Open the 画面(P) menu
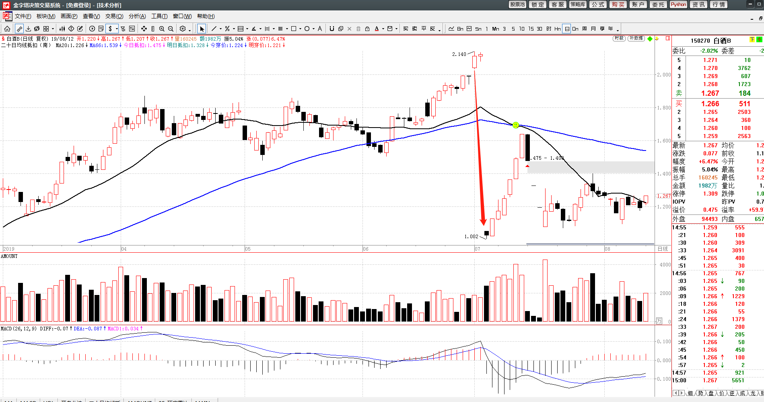The width and height of the screenshot is (764, 402). pos(69,16)
